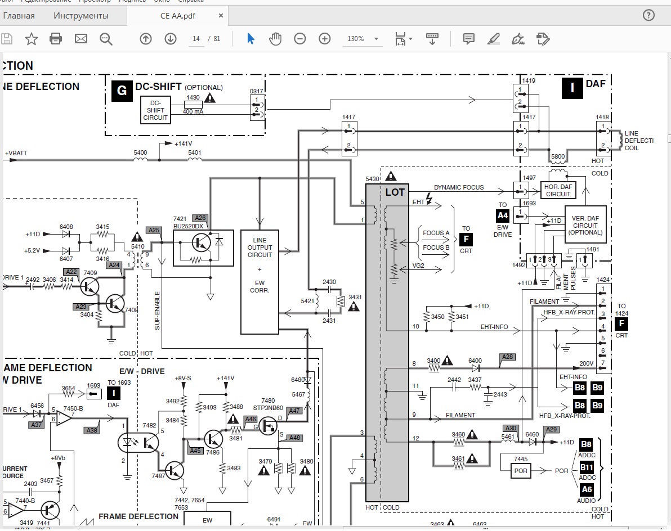Go to next page arrow
The width and height of the screenshot is (671, 531).
tap(171, 39)
